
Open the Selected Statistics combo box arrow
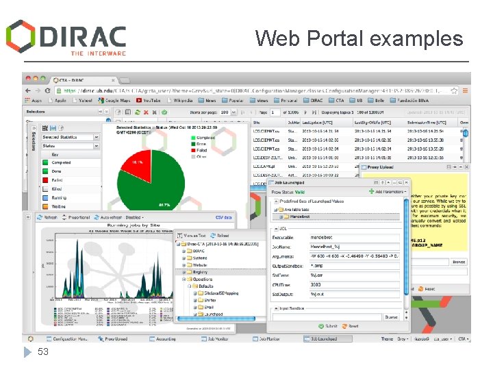(x=97, y=137)
